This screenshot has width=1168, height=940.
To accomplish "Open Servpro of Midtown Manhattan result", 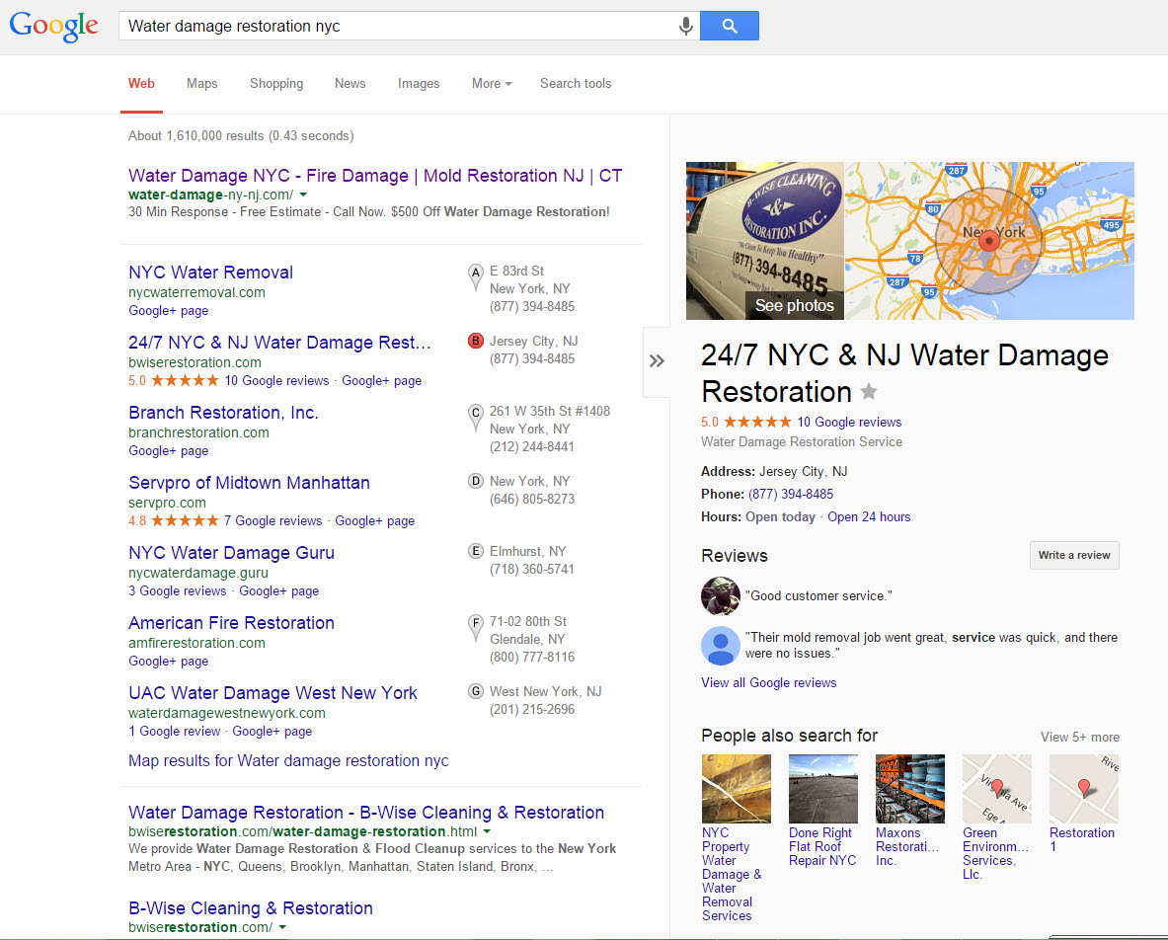I will (249, 483).
